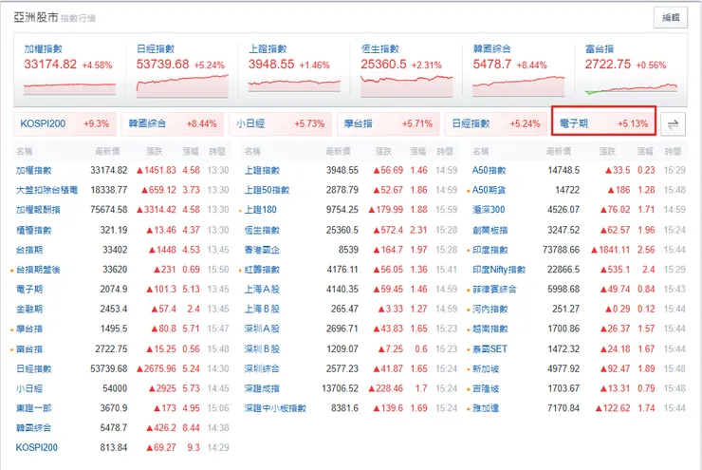
Task: Click the swap arrows icon beside 電子期
Action: point(673,124)
